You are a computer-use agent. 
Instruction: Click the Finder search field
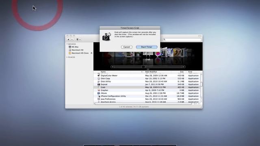(x=182, y=40)
